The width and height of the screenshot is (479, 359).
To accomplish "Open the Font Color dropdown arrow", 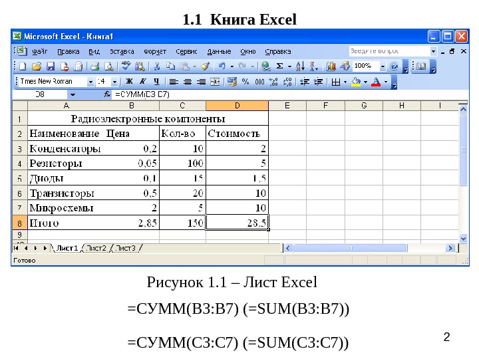I will click(385, 82).
